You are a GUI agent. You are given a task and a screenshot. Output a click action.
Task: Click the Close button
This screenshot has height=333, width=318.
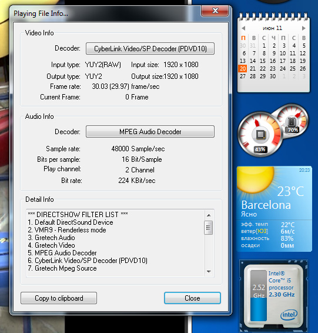[x=192, y=298]
